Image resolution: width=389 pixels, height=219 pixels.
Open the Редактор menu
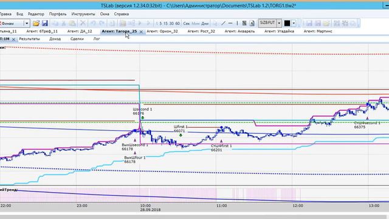(36, 14)
